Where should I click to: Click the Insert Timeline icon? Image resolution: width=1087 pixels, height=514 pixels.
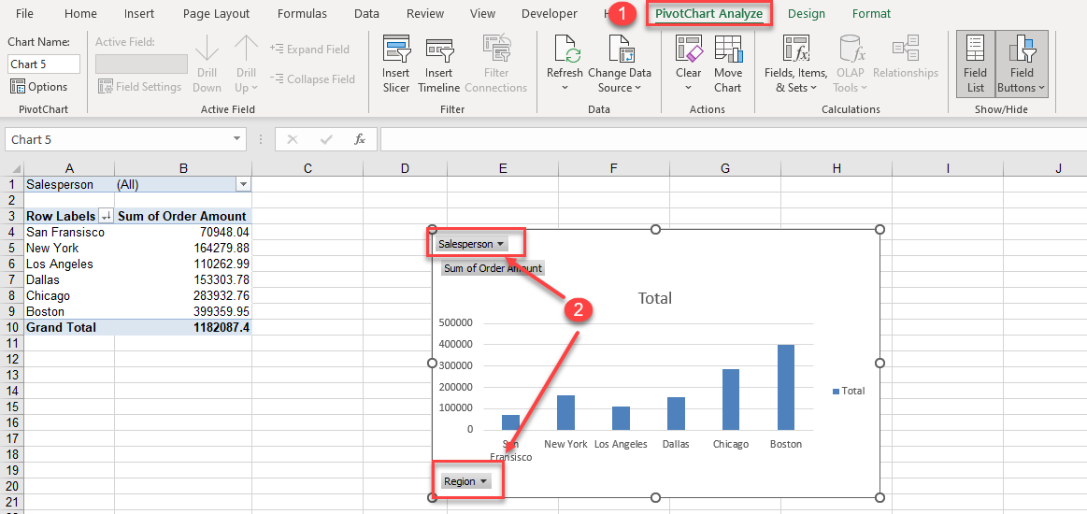(438, 64)
